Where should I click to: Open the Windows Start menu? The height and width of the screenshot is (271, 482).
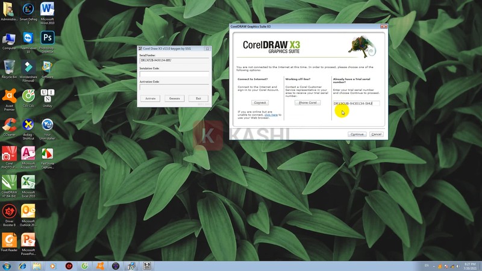tap(7, 266)
